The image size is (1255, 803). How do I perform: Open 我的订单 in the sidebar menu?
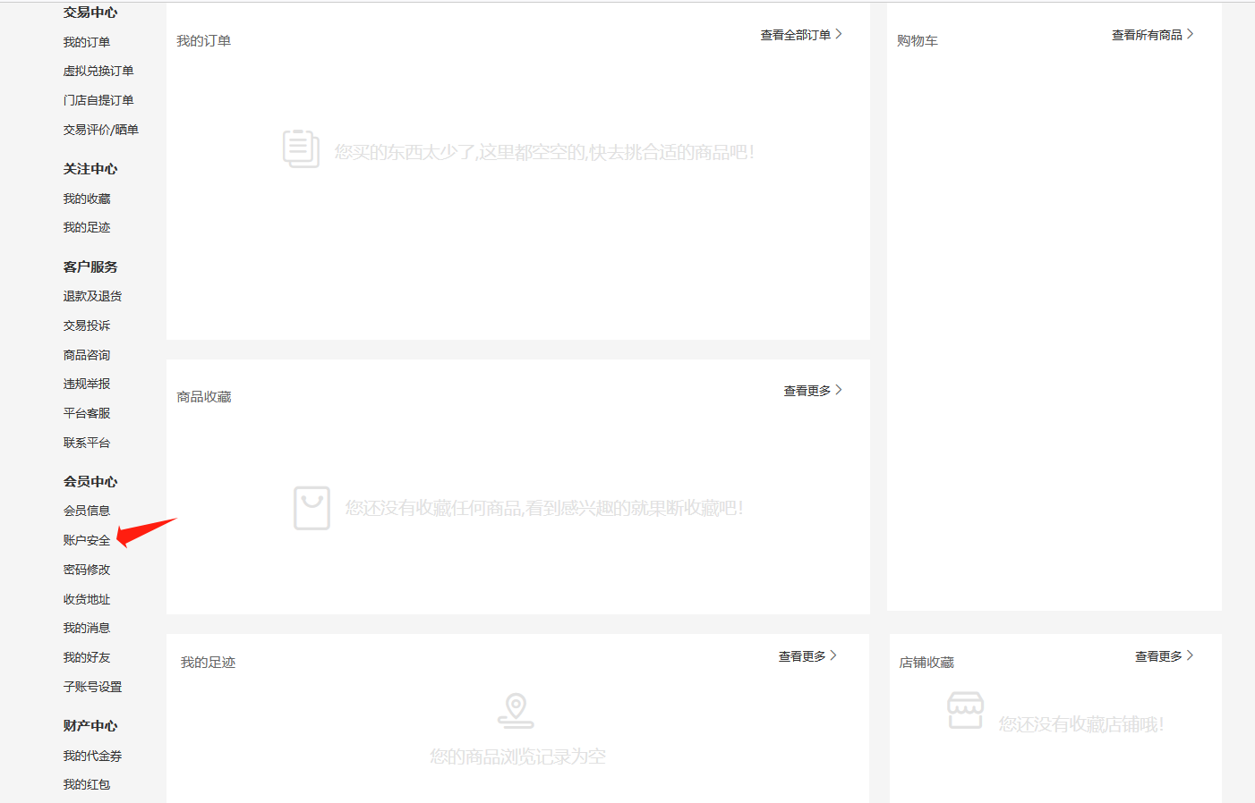pyautogui.click(x=87, y=42)
